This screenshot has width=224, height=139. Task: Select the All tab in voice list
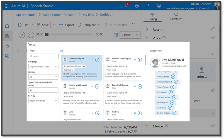point(62,51)
